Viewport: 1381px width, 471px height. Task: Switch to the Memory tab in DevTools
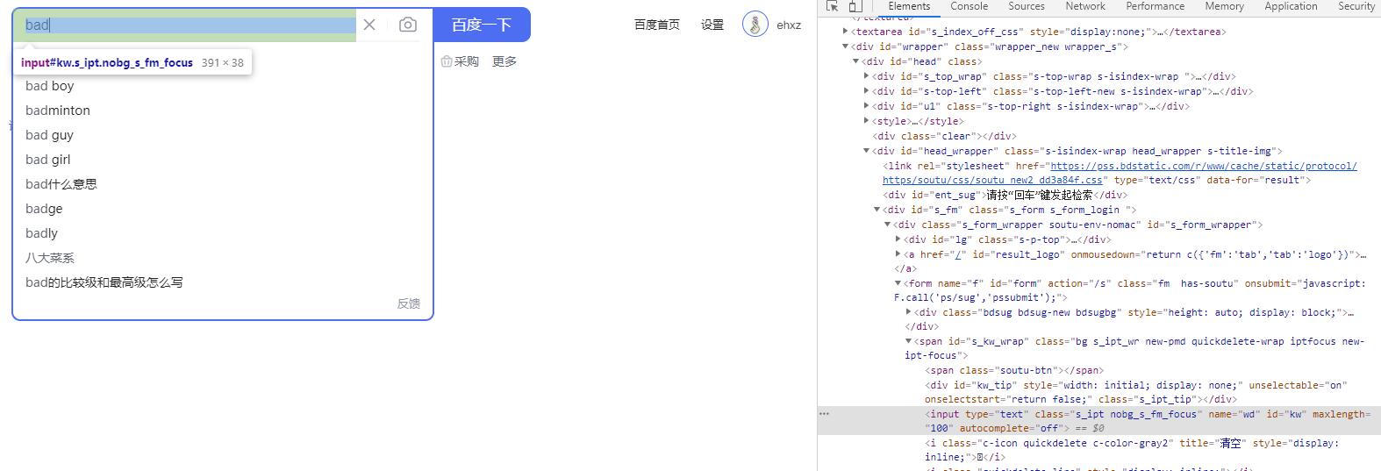pos(1224,6)
